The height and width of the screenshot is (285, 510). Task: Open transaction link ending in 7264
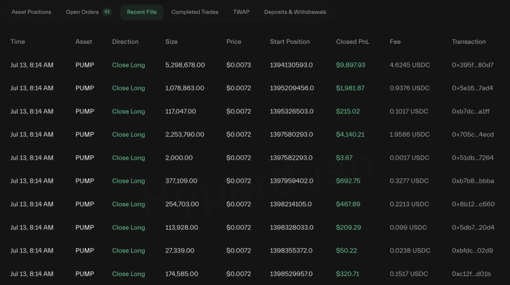(x=472, y=158)
